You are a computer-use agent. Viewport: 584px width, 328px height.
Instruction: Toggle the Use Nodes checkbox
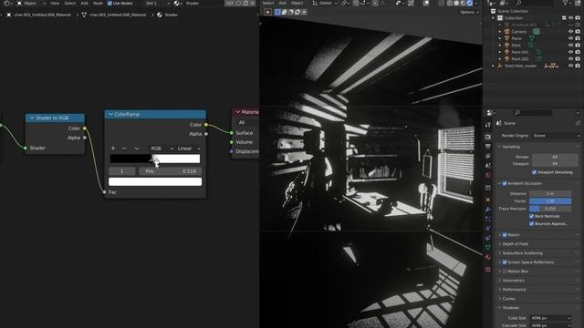[x=109, y=3]
